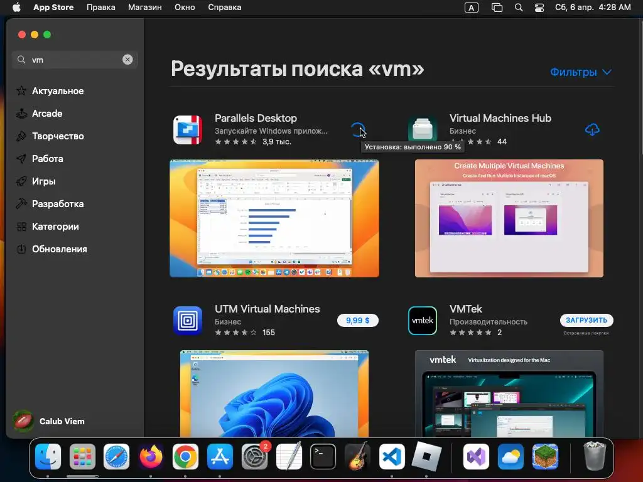Open the Parallels Desktop app icon
Image resolution: width=643 pixels, height=482 pixels.
click(188, 130)
